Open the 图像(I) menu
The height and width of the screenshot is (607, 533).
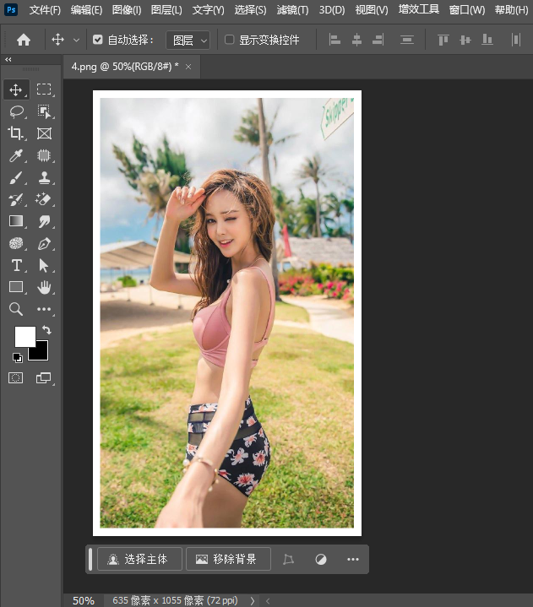[127, 10]
